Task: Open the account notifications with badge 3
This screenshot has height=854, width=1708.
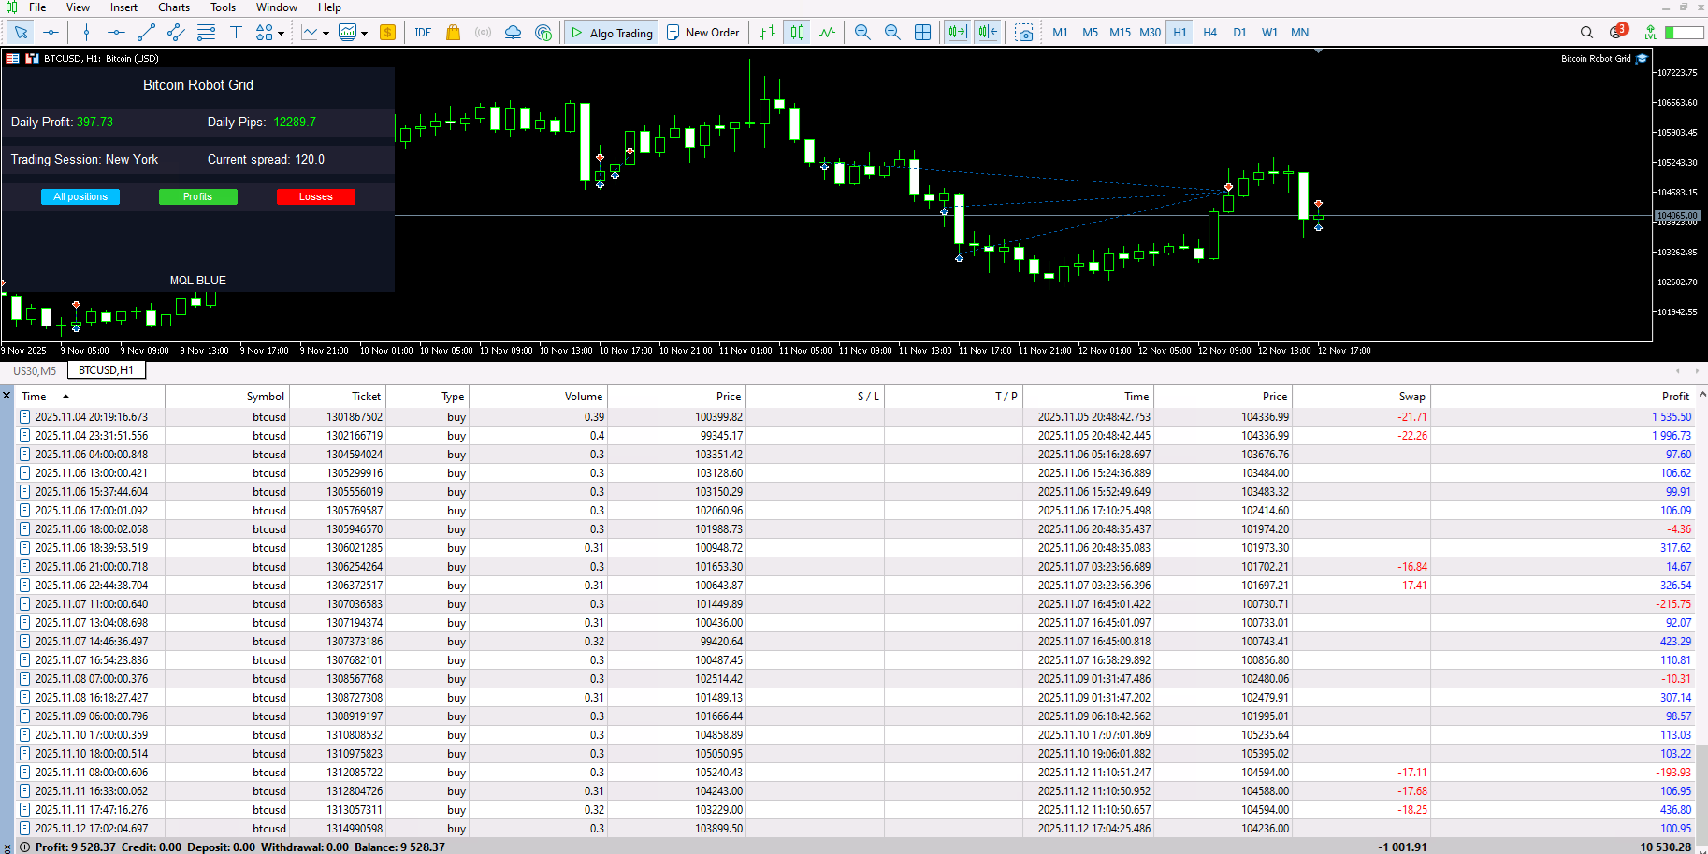Action: pos(1617,32)
